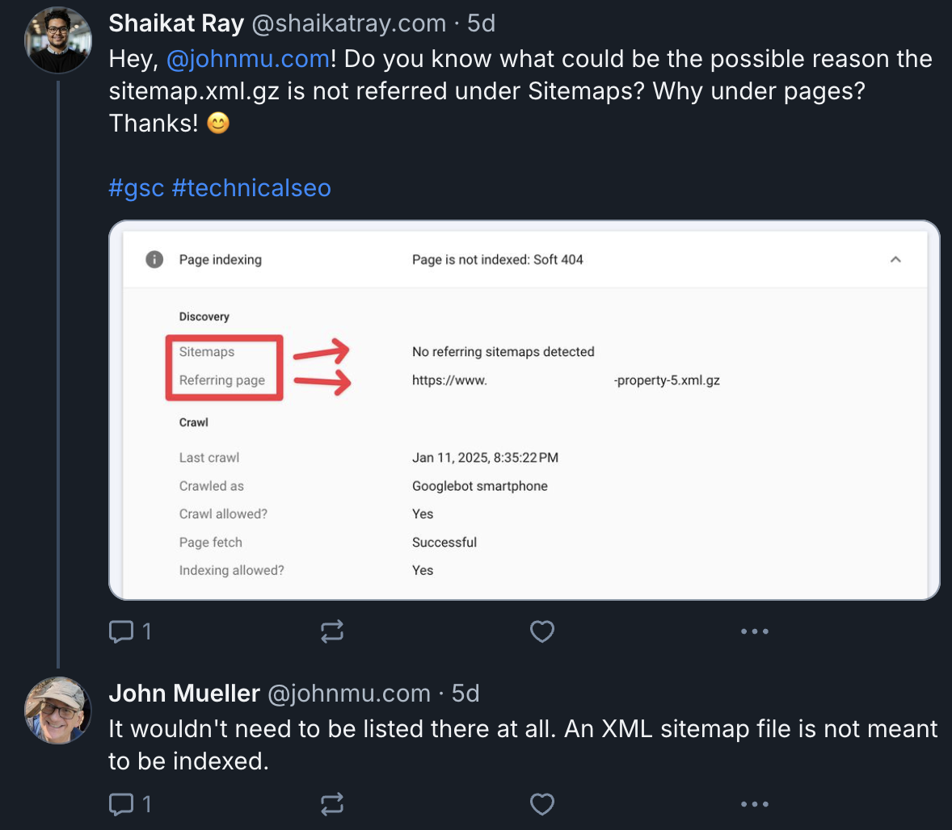Image resolution: width=952 pixels, height=830 pixels.
Task: Click the Page indexing info icon
Action: click(154, 259)
